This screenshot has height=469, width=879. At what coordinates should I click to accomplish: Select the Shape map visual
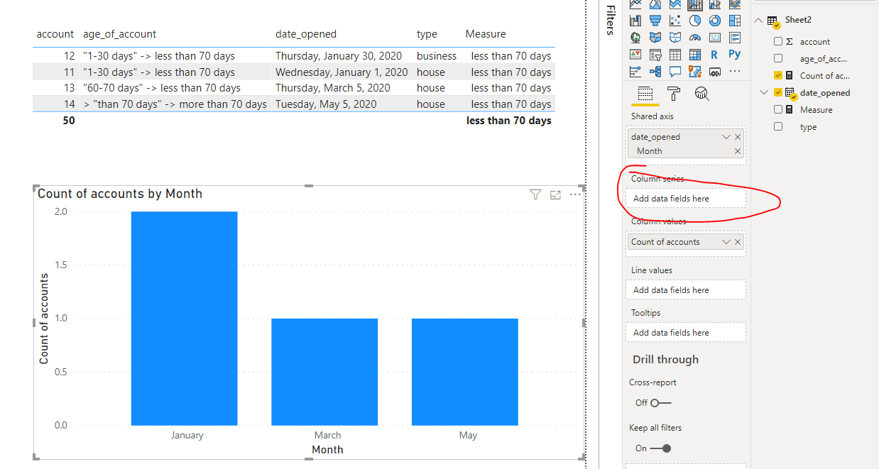tap(675, 38)
